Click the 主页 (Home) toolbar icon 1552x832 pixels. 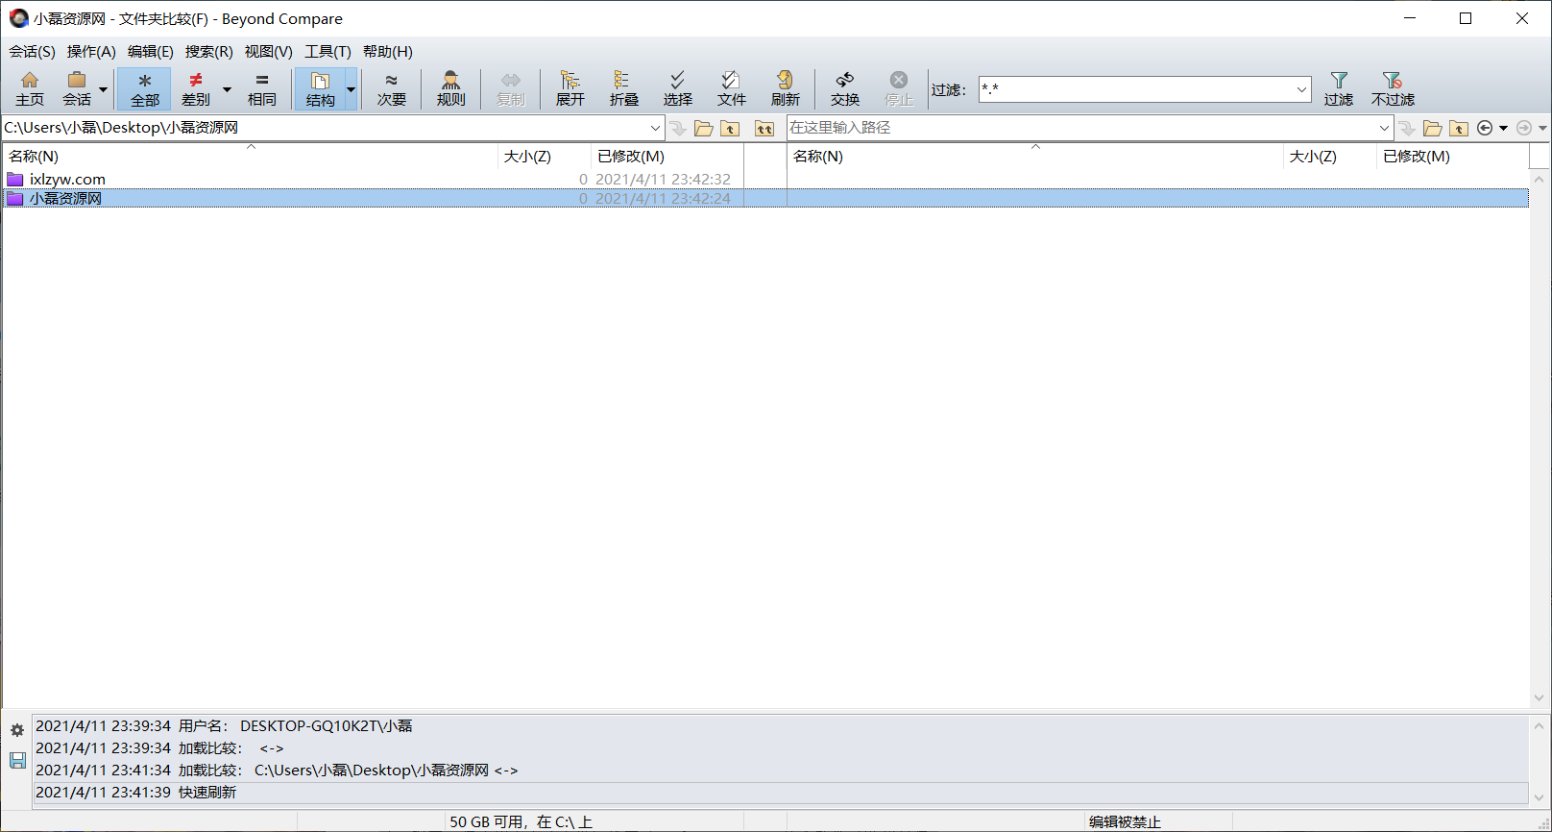click(30, 88)
